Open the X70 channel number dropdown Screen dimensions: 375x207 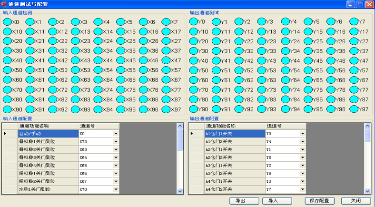[116, 189]
